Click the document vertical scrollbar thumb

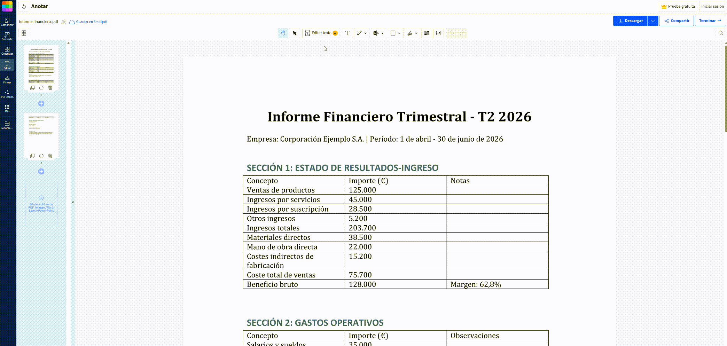[726, 88]
